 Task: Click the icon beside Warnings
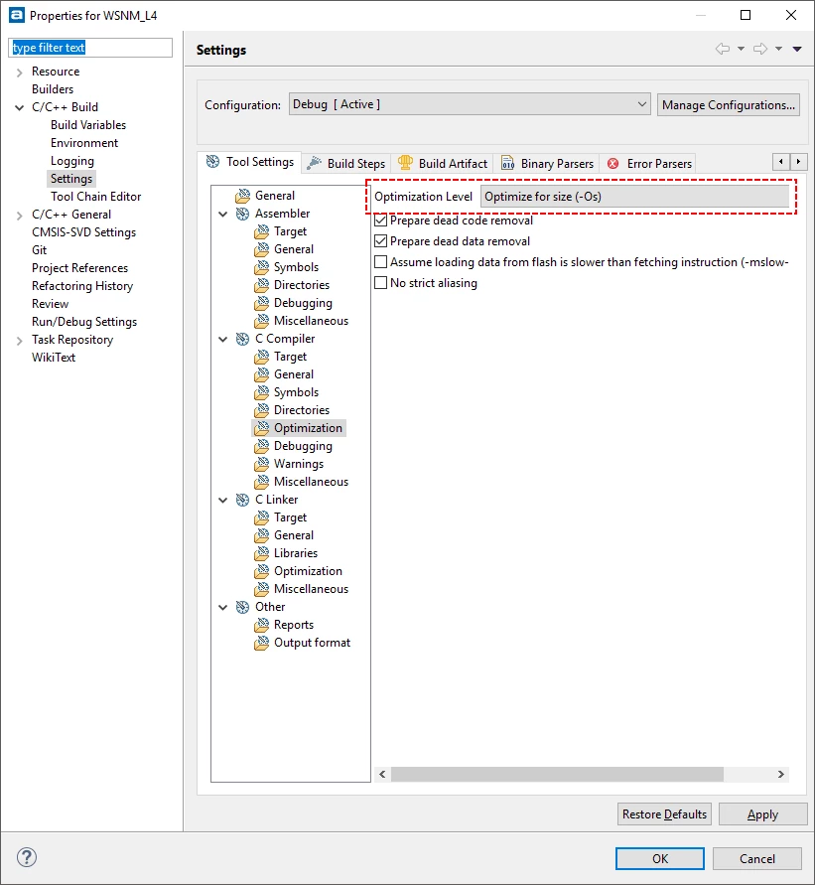(x=262, y=465)
